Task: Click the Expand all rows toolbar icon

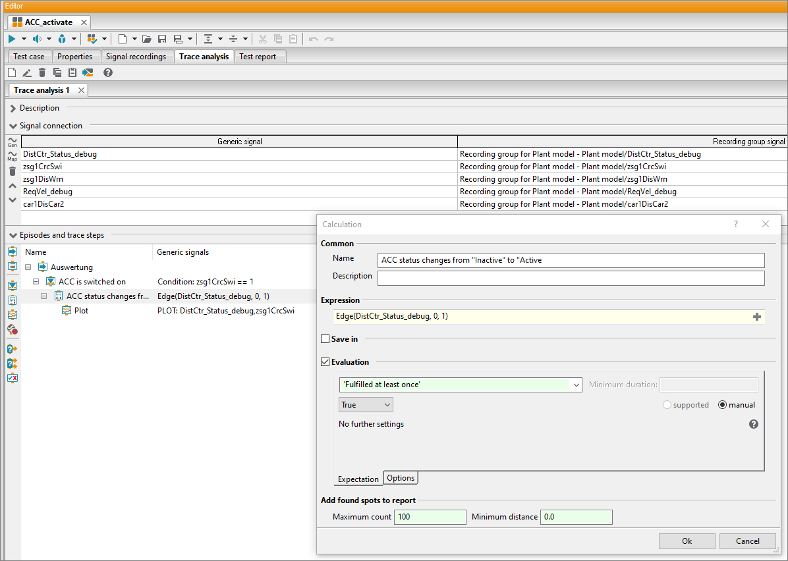Action: click(208, 39)
